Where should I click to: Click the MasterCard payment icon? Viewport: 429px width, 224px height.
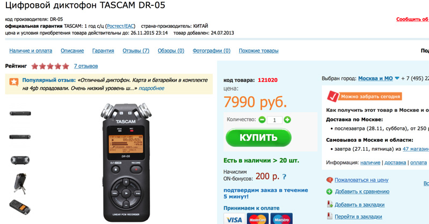click(257, 219)
